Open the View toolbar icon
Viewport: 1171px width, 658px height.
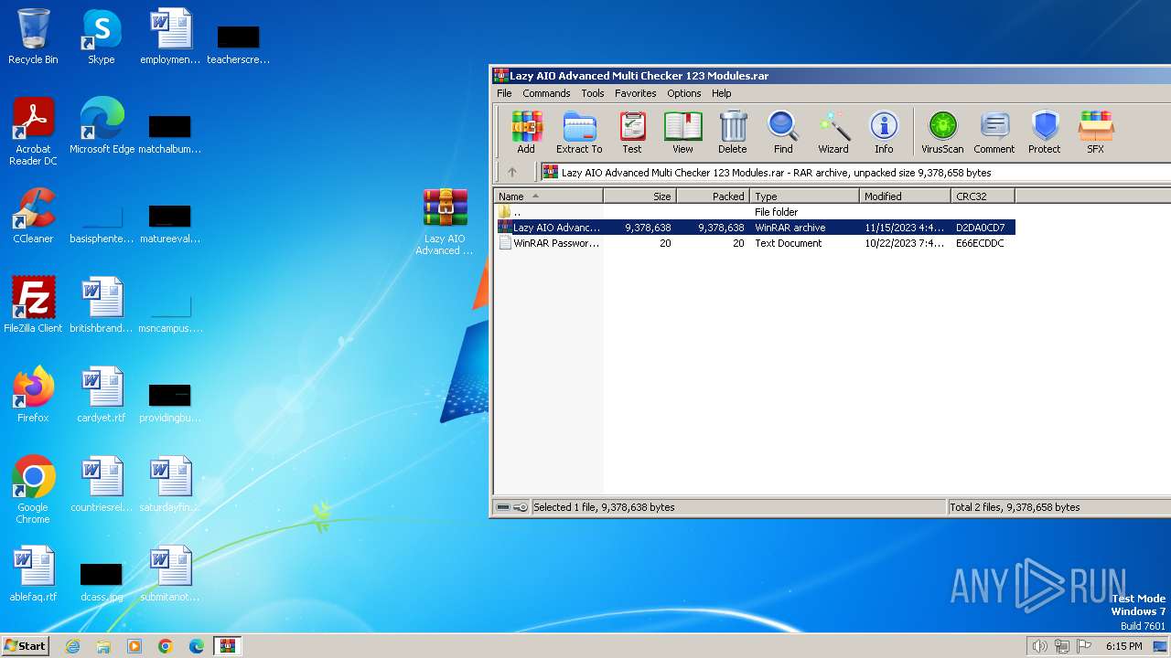click(682, 133)
